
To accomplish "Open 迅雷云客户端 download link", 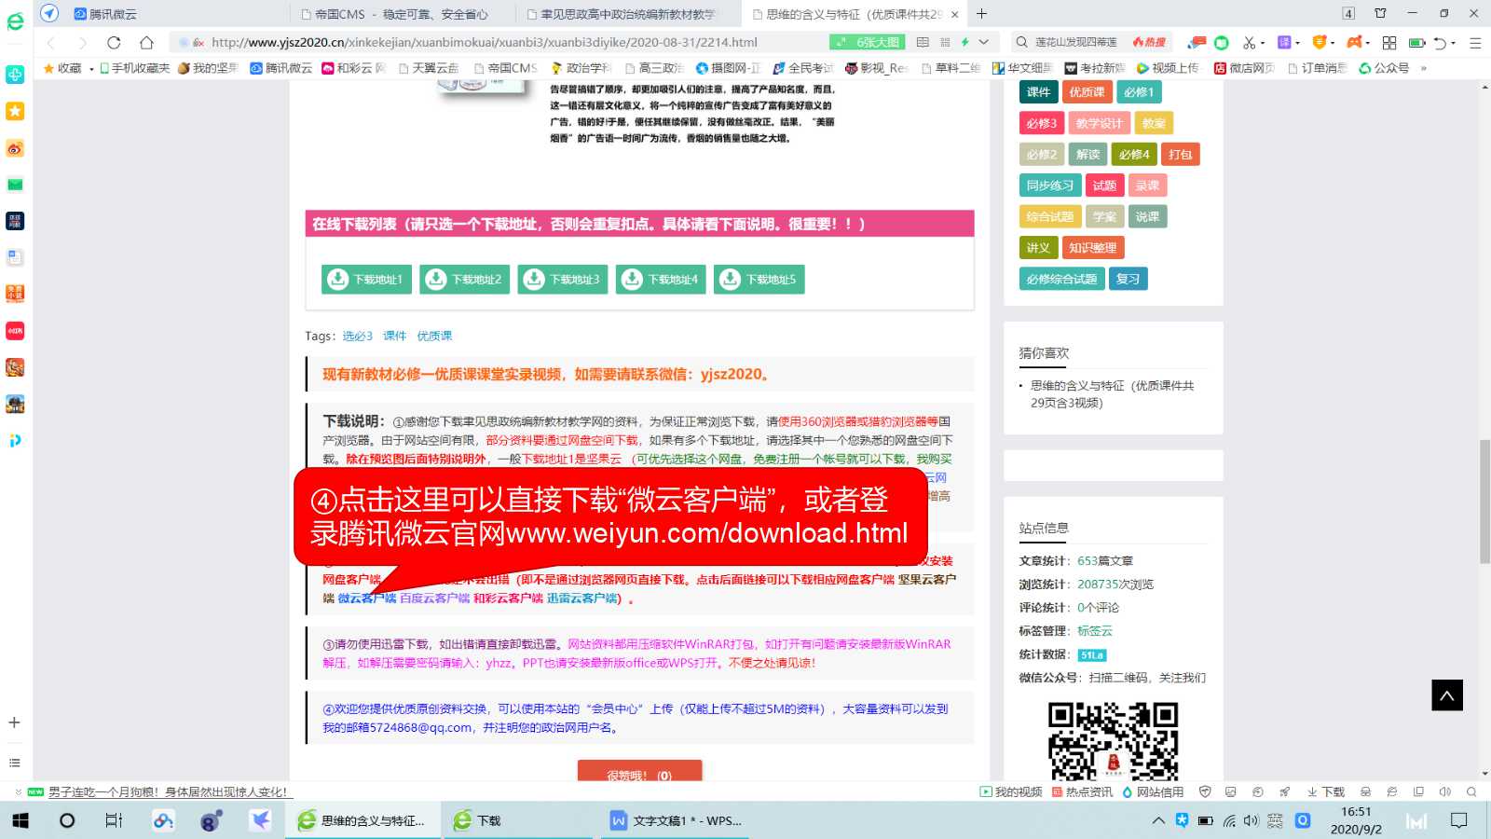I will (x=581, y=598).
